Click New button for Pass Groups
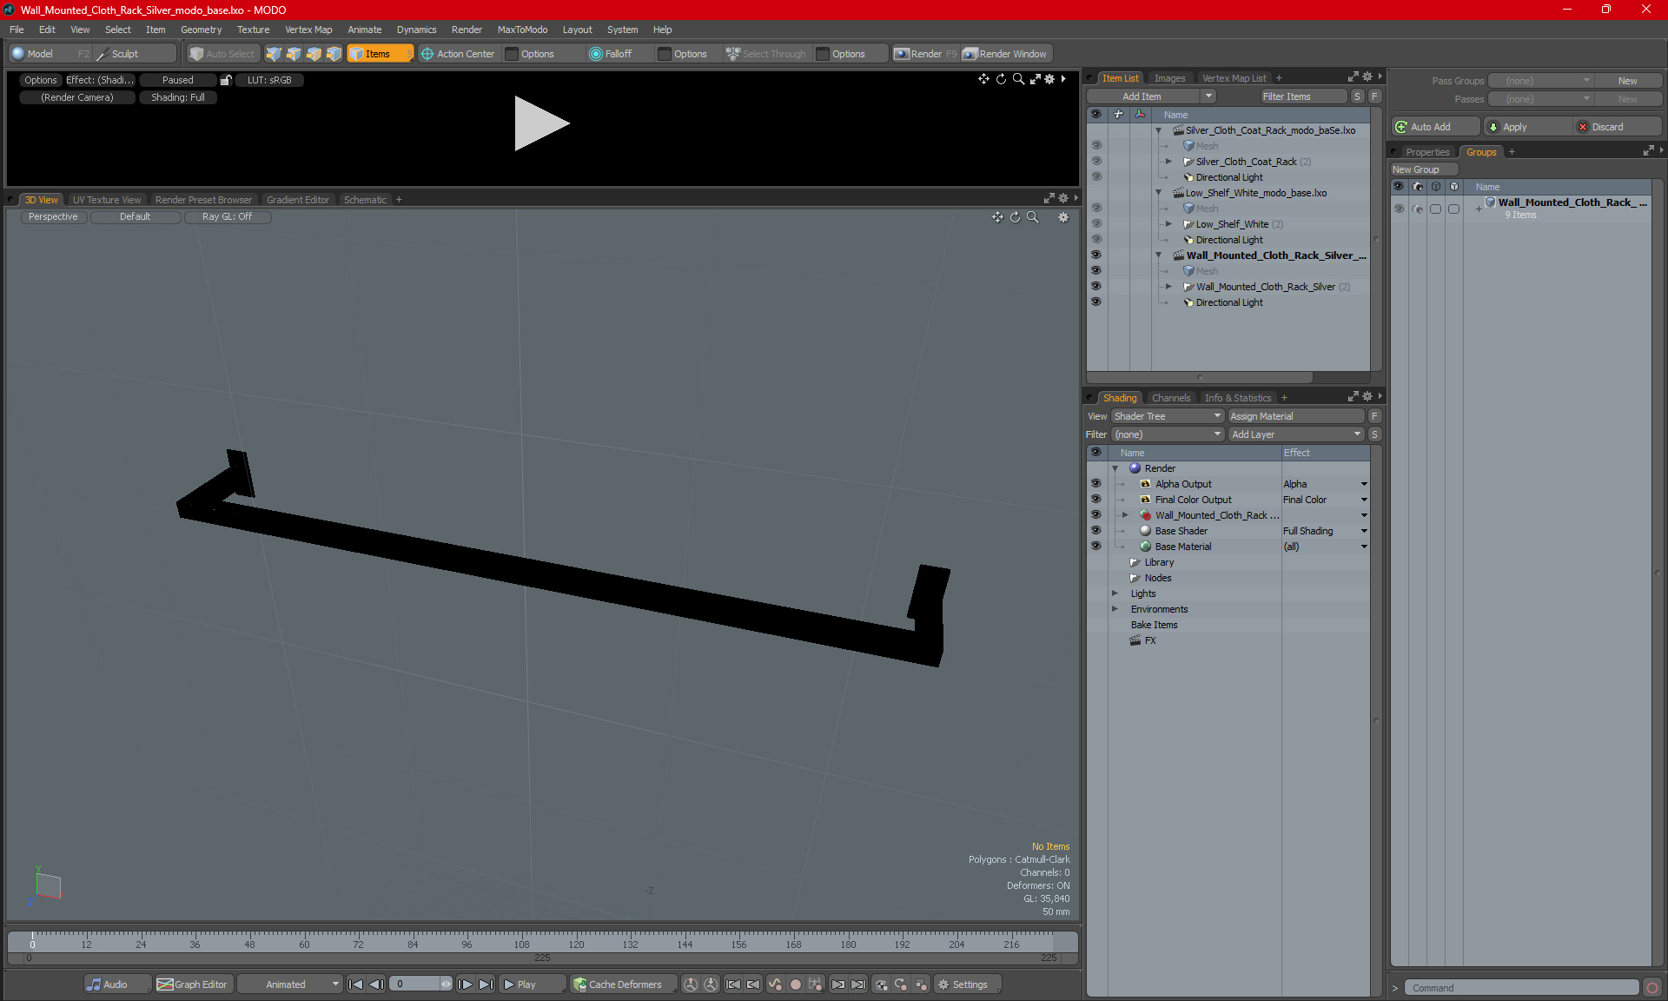Screen dimensions: 1668x1001 [1627, 81]
